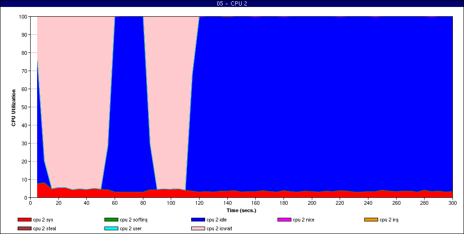The width and height of the screenshot is (464, 234).
Task: Click the pink cpu 2 iowait legend swatch
Action: (198, 228)
